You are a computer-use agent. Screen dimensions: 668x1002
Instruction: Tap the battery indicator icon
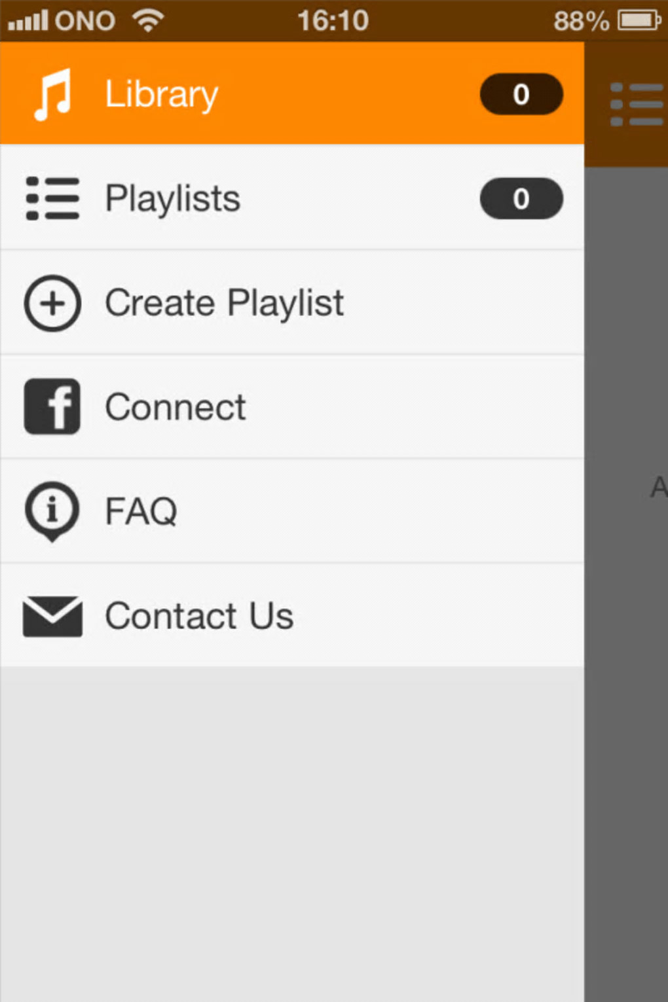pos(640,20)
